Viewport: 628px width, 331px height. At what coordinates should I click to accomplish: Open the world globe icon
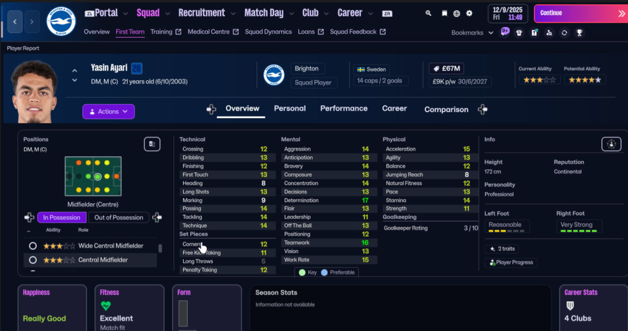(x=456, y=13)
